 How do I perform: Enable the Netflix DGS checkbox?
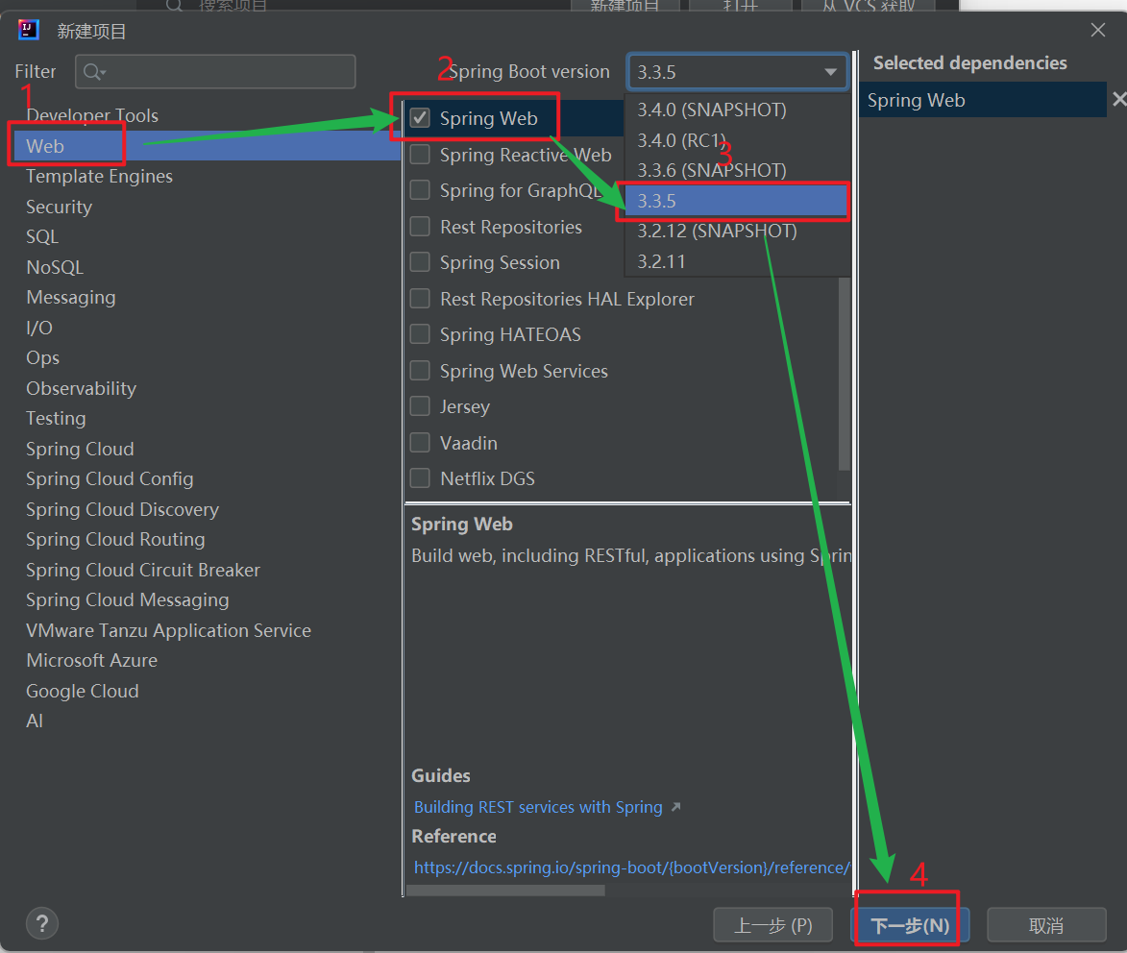pyautogui.click(x=420, y=477)
